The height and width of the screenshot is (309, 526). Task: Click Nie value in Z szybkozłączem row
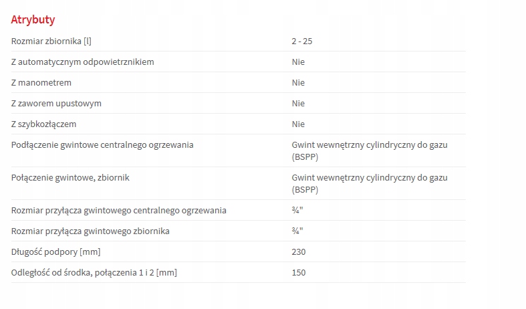(x=298, y=124)
